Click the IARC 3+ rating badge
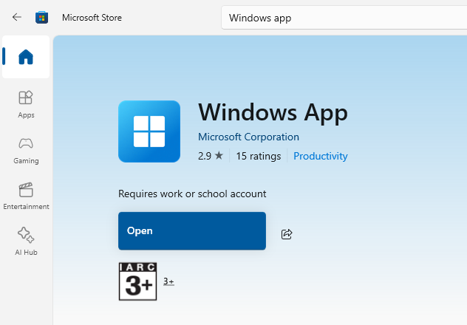This screenshot has width=467, height=325. pyautogui.click(x=137, y=281)
